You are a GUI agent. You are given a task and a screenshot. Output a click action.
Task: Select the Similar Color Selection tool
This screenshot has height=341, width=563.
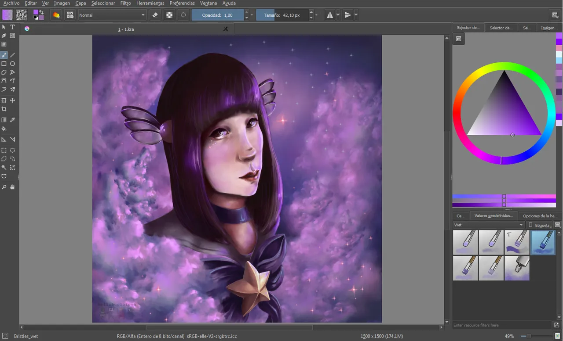[x=13, y=168]
